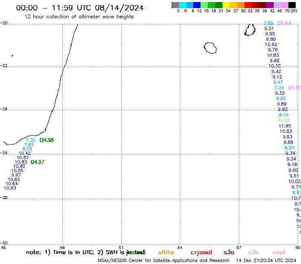Viewport: 301px width, 264px height.
Task: Click the island outline near longitude 57.5
Action: pos(250,30)
